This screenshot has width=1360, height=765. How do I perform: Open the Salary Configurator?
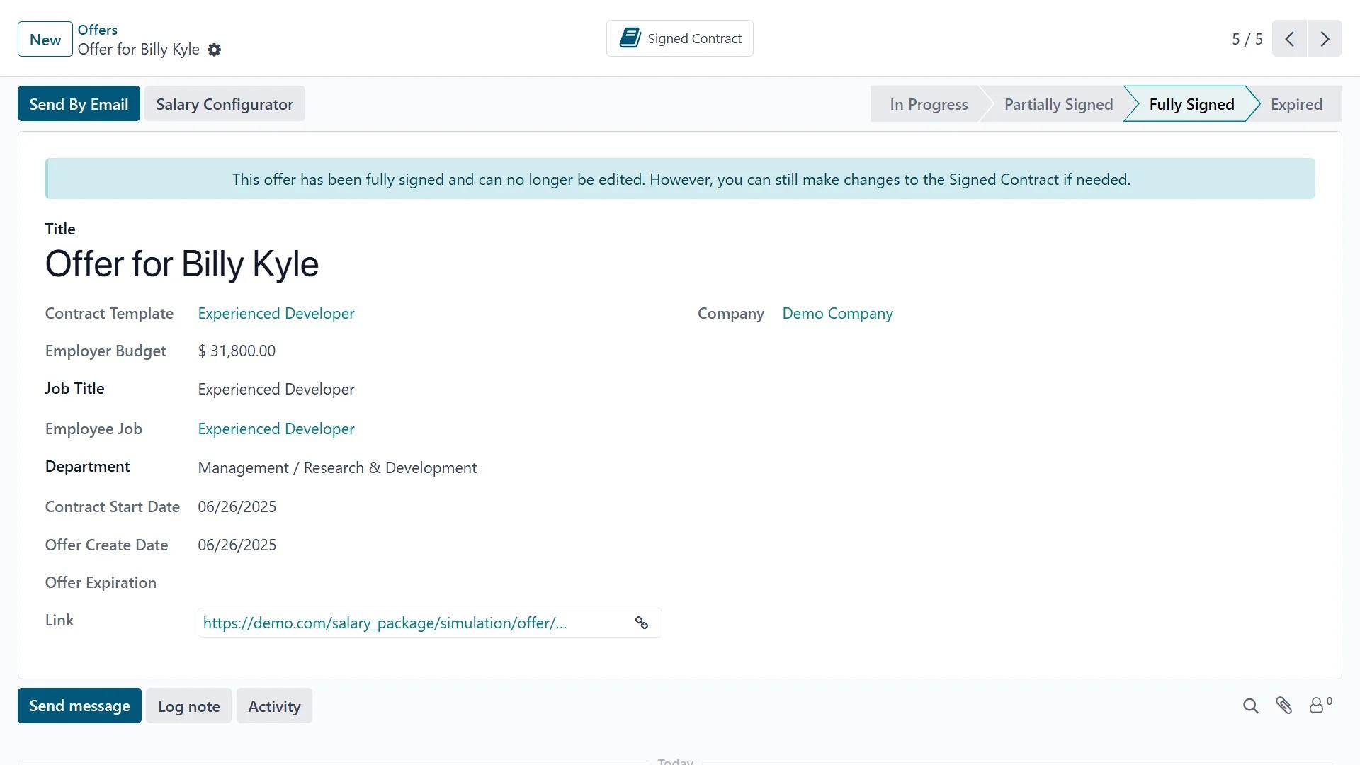(x=225, y=105)
